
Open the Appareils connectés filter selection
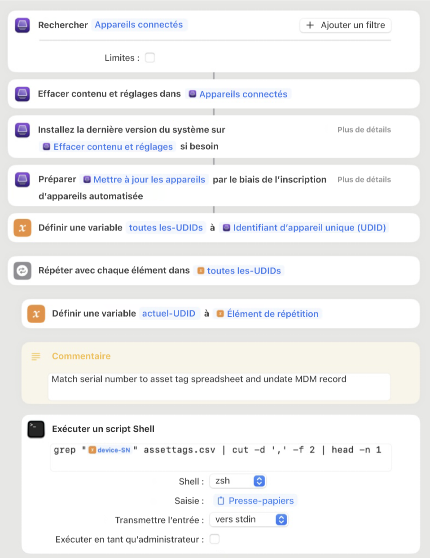[x=139, y=25]
